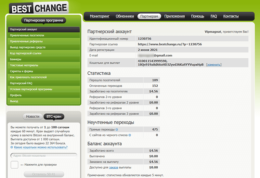Click $4.56 in Заработано на посетителях row
The image size is (260, 178).
153,91
